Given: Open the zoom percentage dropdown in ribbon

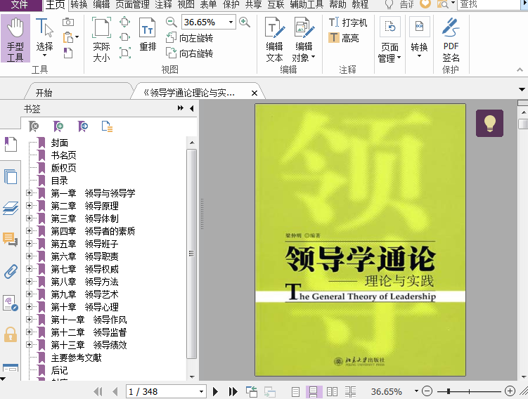Looking at the screenshot, I should pyautogui.click(x=231, y=22).
